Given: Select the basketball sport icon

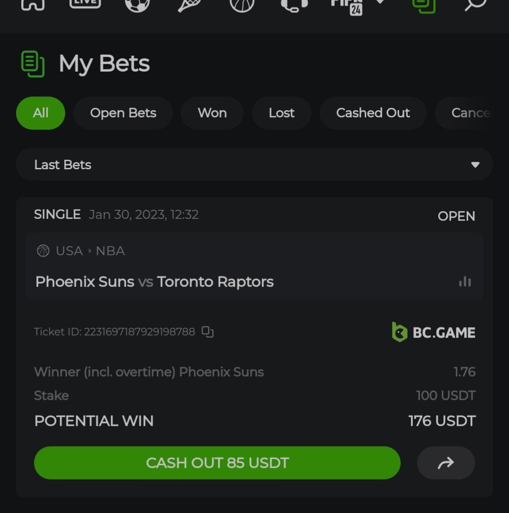Looking at the screenshot, I should (242, 4).
